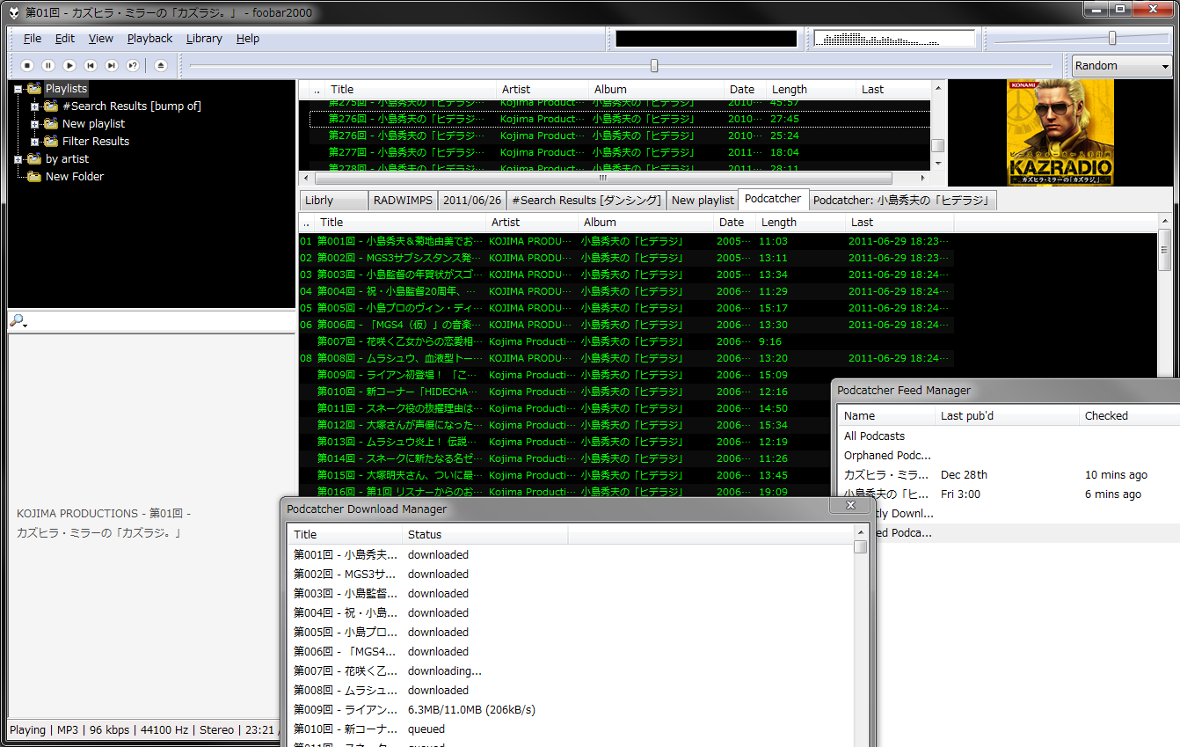Click the folder icon beside New playlist tree item
Screen dimensions: 1180x747
click(51, 124)
